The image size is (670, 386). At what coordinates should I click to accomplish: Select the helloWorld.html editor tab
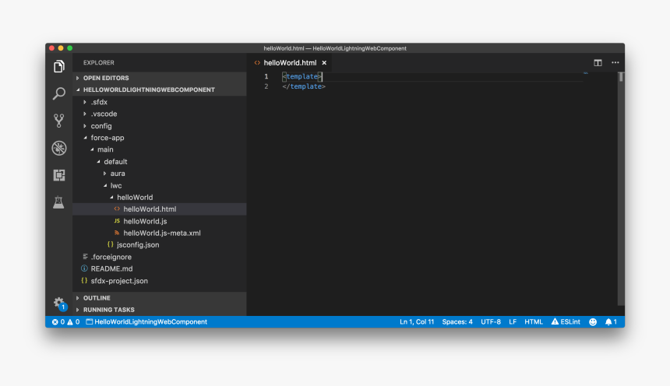pos(290,63)
